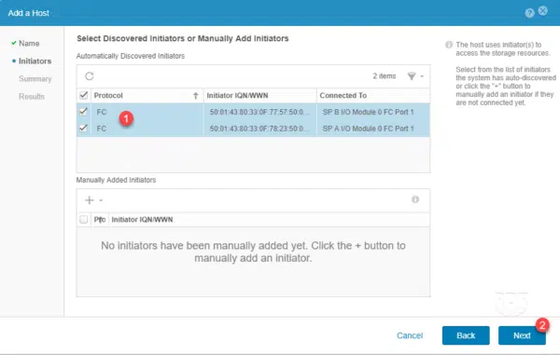Uncheck the SP A FC initiator checkbox
This screenshot has width=560, height=355.
point(83,128)
